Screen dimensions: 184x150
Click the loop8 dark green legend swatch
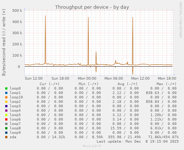pyautogui.click(x=6, y=128)
